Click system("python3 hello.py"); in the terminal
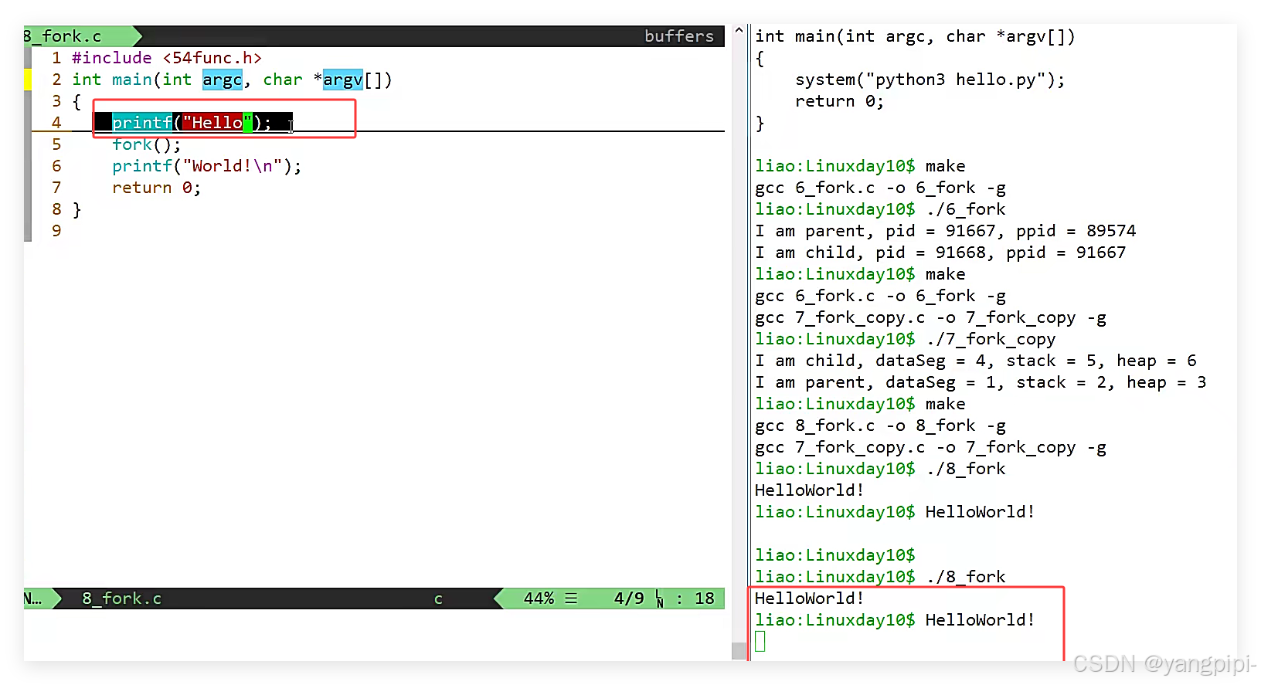 pyautogui.click(x=930, y=80)
